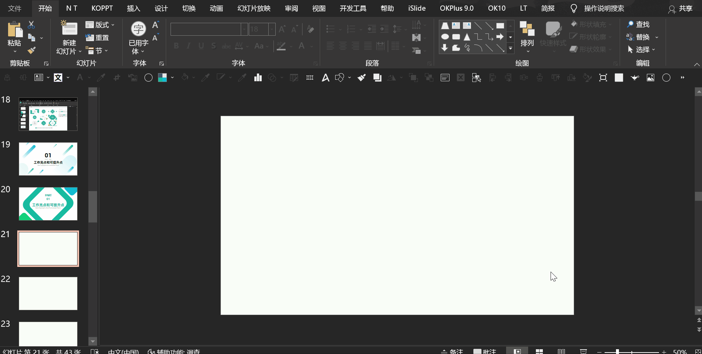
Task: Select slide 19 thumbnail
Action: coord(48,159)
